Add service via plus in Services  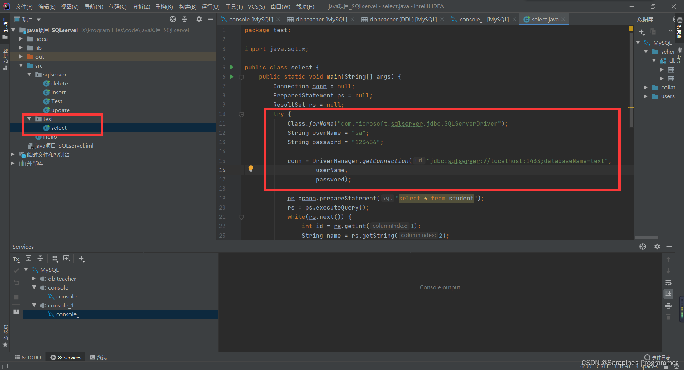82,259
